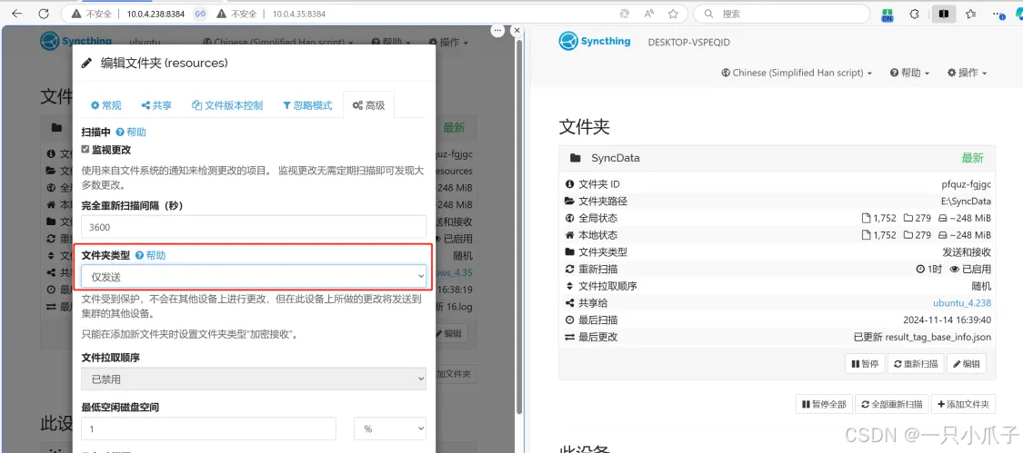Viewport: 1023px width, 453px height.
Task: Open language dropdown in right pane
Action: [797, 73]
